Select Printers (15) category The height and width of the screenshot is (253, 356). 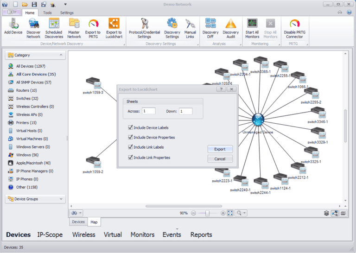pyautogui.click(x=26, y=122)
